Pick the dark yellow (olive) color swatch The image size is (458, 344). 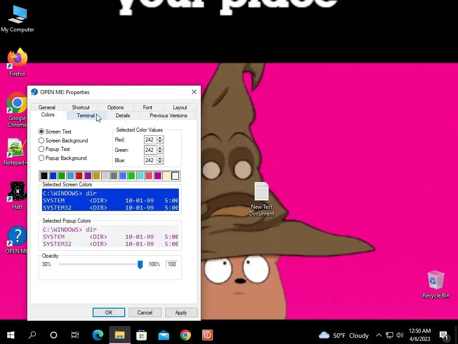coord(97,176)
